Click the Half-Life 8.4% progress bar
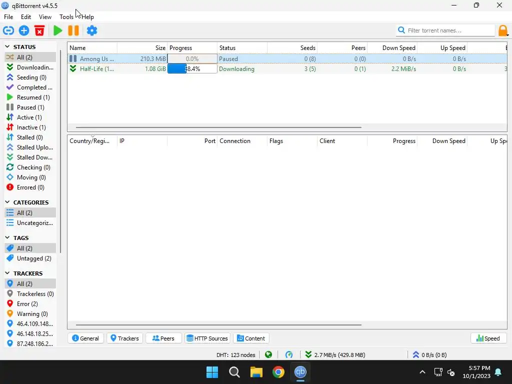Image resolution: width=512 pixels, height=384 pixels. click(x=192, y=69)
